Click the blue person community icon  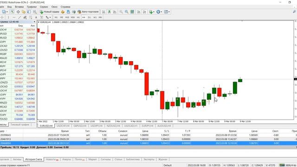coord(68,12)
